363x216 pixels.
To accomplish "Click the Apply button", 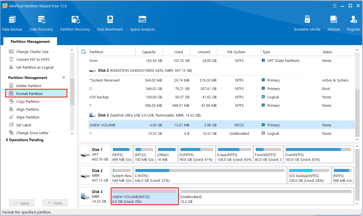I will pos(22,203).
